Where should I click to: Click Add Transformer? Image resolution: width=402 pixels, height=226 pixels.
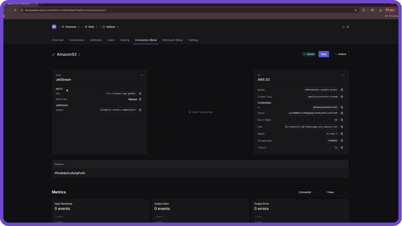click(x=200, y=112)
